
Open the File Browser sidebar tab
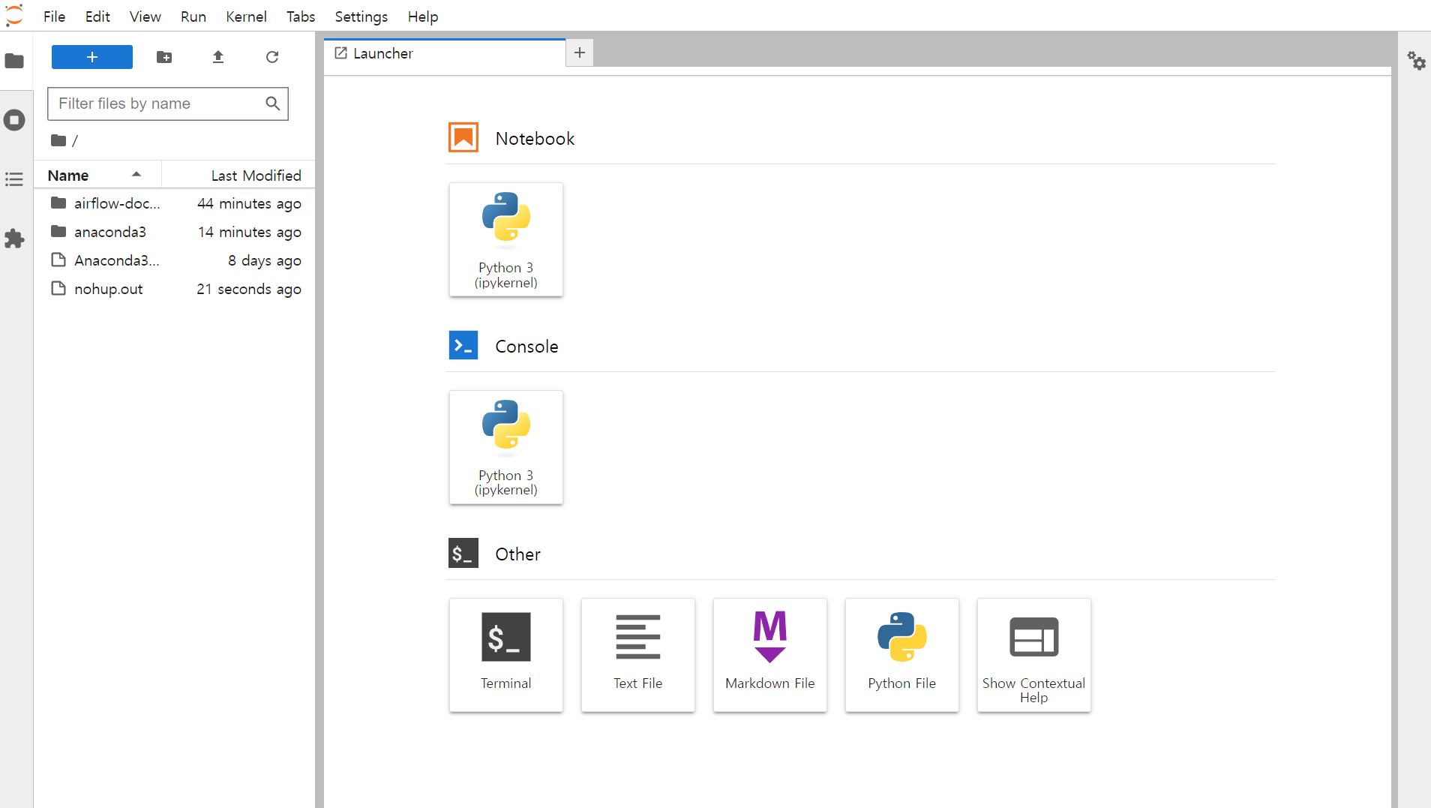coord(14,61)
